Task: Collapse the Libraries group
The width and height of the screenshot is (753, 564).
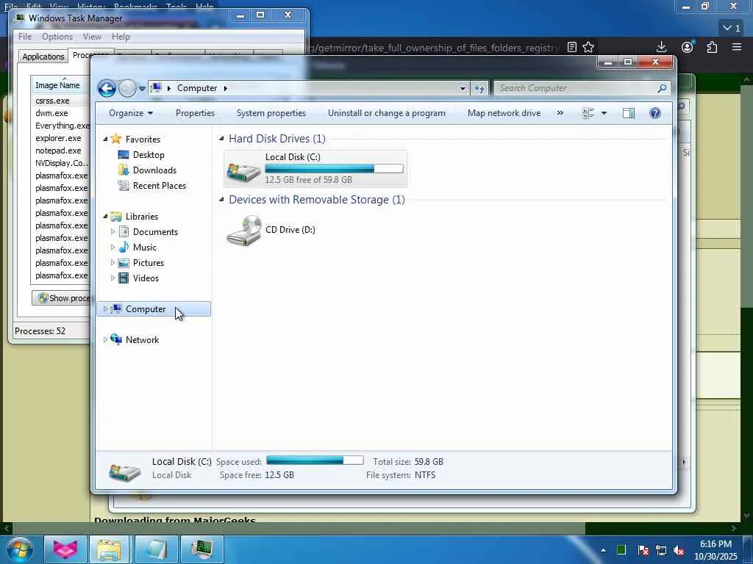Action: (x=106, y=217)
